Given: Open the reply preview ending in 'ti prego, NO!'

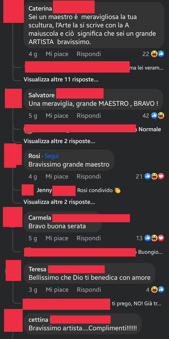Looking at the screenshot, I should pyautogui.click(x=92, y=304).
